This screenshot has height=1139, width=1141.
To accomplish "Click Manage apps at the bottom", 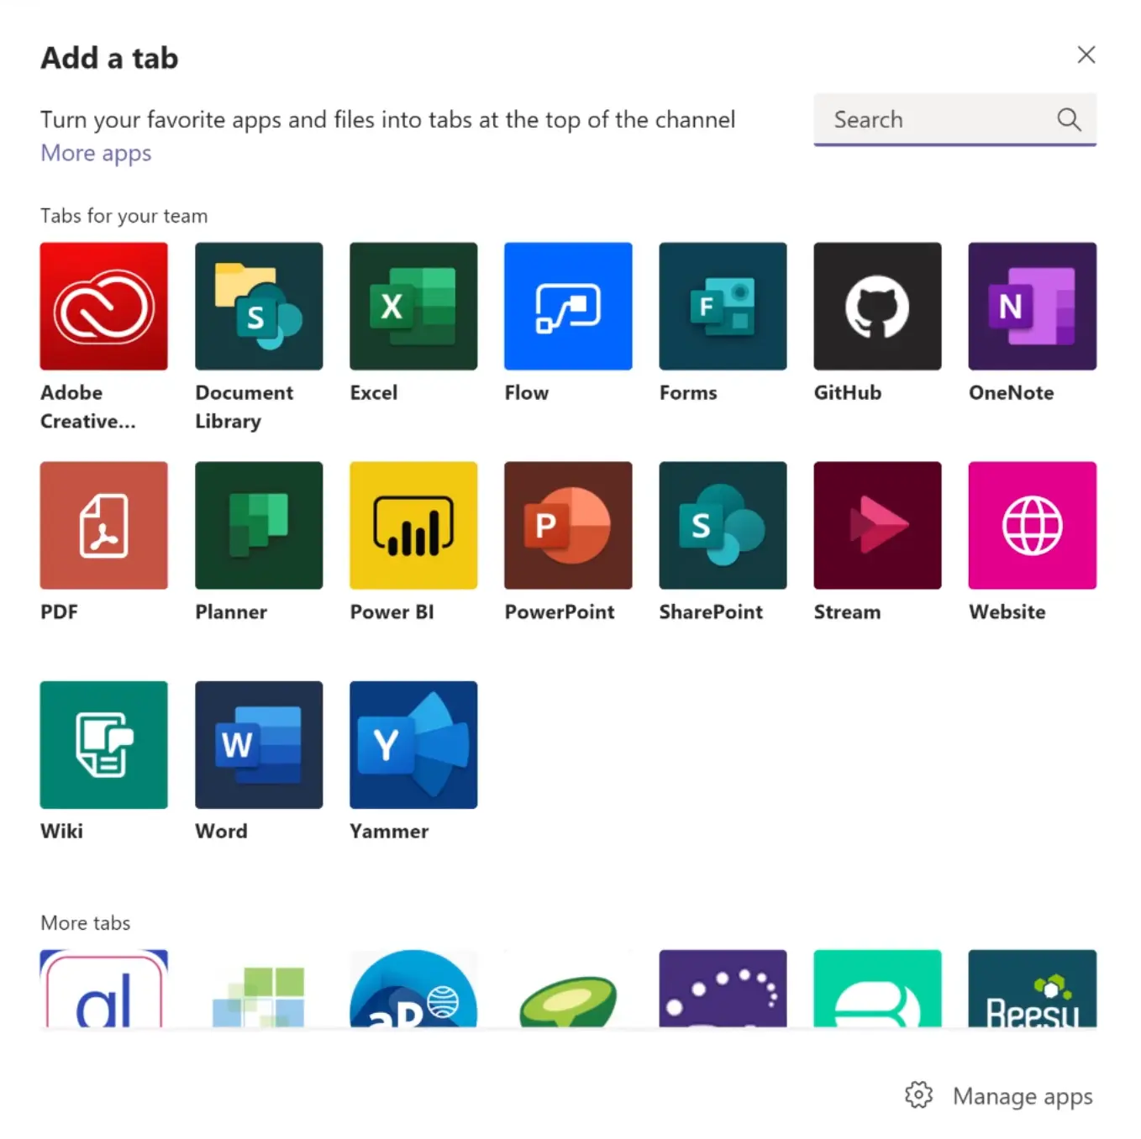I will (x=999, y=1096).
